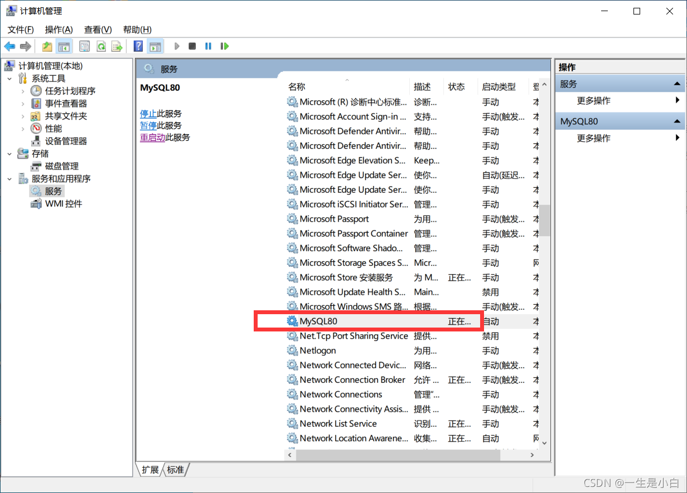Collapse the MySQL80 section in the 操作 pane
The image size is (687, 493).
point(677,121)
